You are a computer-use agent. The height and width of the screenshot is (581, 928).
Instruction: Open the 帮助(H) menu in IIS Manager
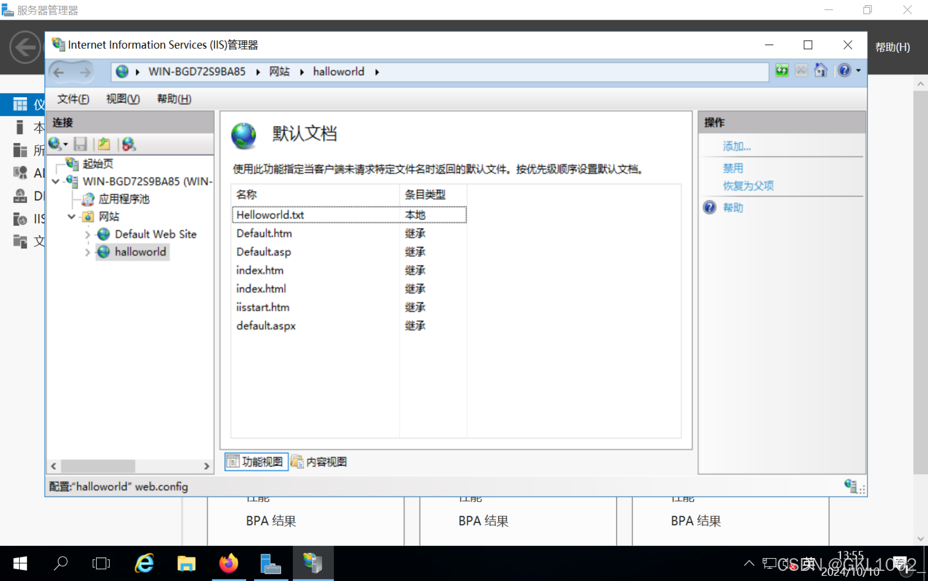click(174, 99)
